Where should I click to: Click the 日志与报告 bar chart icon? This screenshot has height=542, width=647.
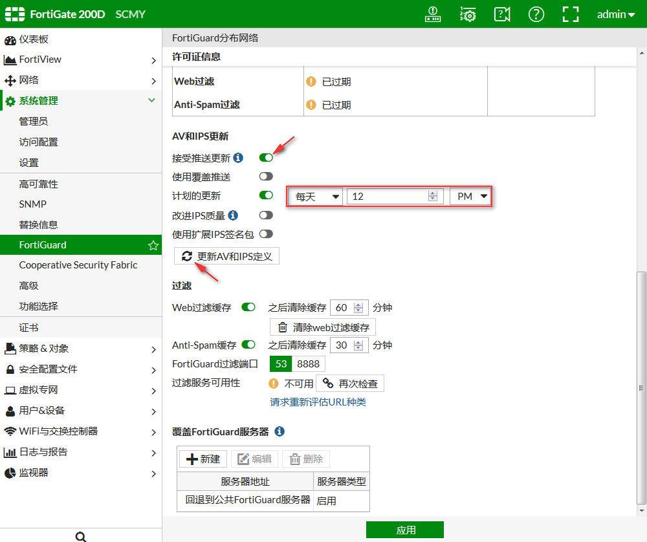(x=10, y=453)
